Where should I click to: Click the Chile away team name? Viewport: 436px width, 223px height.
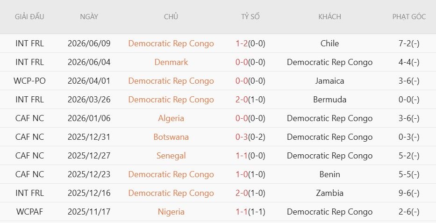pyautogui.click(x=329, y=43)
